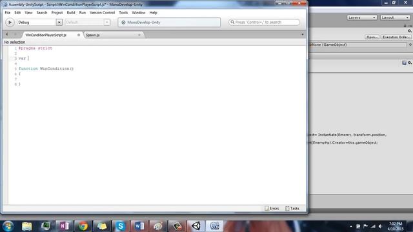413x232 pixels.
Task: Click the navigate forward arrow in tab bar
Action: coord(15,34)
